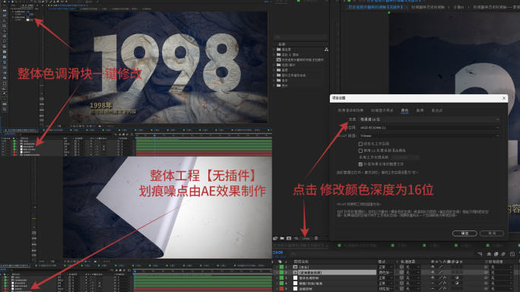Expand layer 1 properties in the timeline
The image size is (520, 292).
(277, 267)
